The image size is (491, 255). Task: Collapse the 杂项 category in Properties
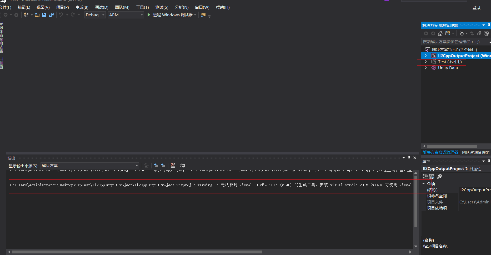coord(424,184)
